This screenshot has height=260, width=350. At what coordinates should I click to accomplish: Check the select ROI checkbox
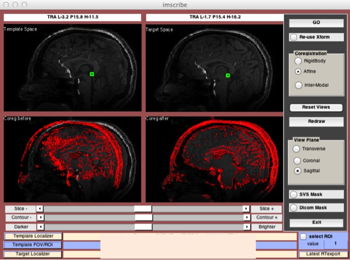pyautogui.click(x=303, y=236)
